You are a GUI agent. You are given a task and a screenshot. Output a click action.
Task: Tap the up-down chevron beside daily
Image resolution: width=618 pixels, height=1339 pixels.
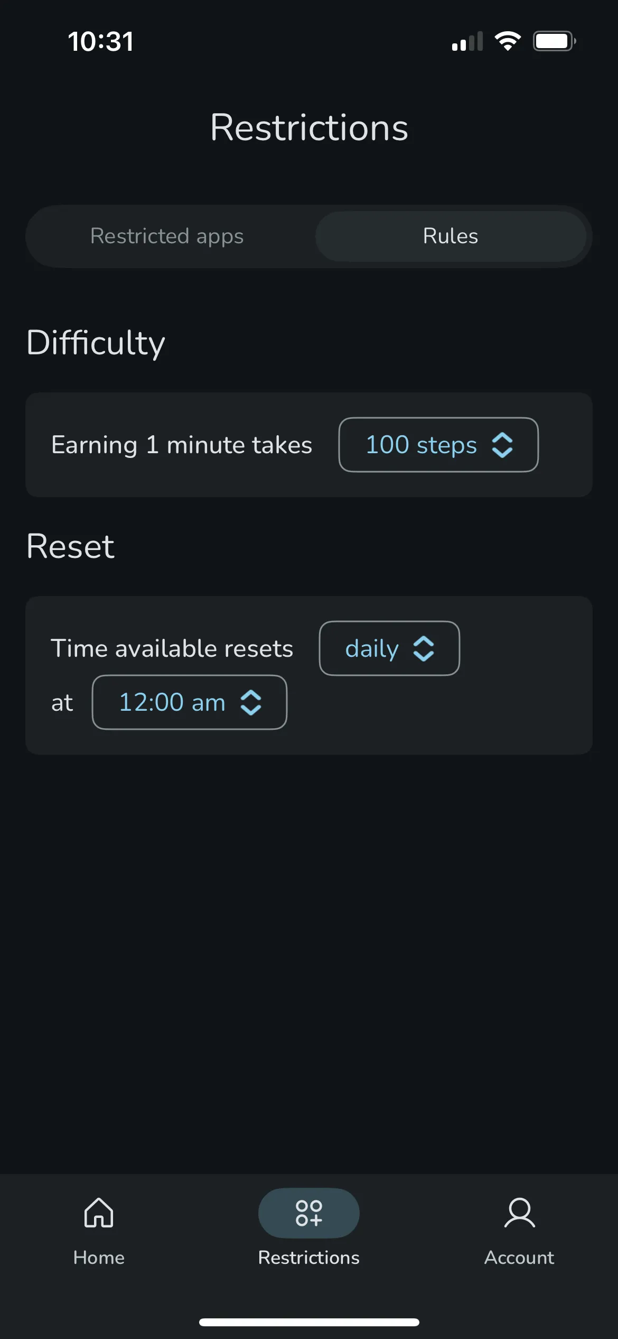(424, 648)
